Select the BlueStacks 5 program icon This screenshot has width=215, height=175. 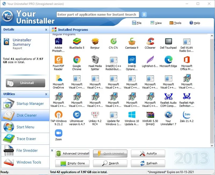pos(77,41)
